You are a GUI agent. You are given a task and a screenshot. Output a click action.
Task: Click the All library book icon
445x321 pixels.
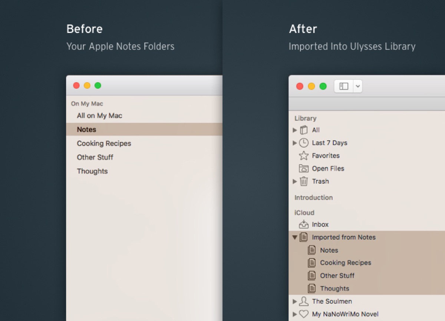[304, 130]
